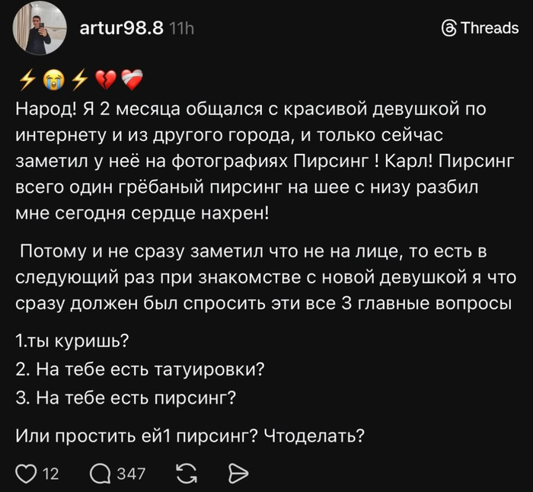Screen dimensions: 533x492
Task: Click the crying face emoji
Action: [53, 78]
